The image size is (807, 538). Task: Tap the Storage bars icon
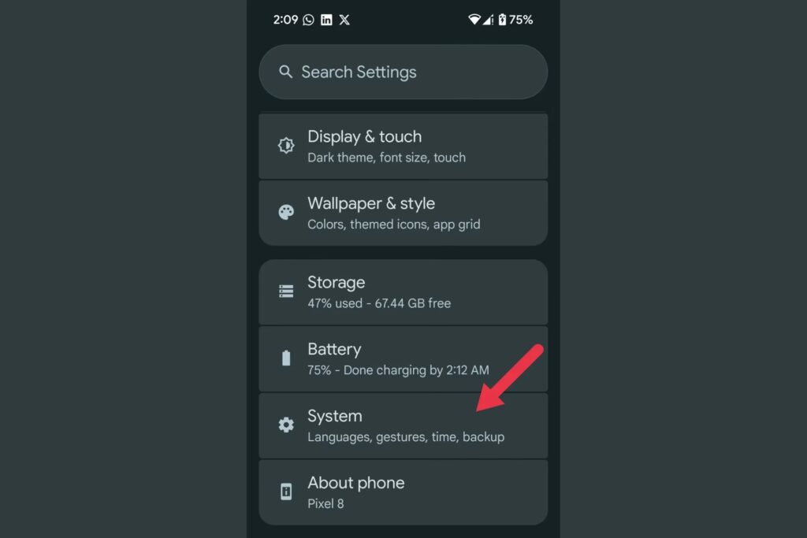[x=286, y=291]
